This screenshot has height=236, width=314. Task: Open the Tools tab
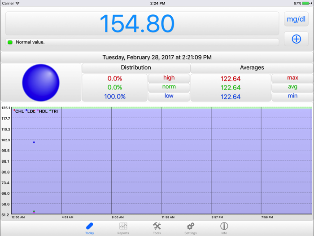(x=157, y=228)
